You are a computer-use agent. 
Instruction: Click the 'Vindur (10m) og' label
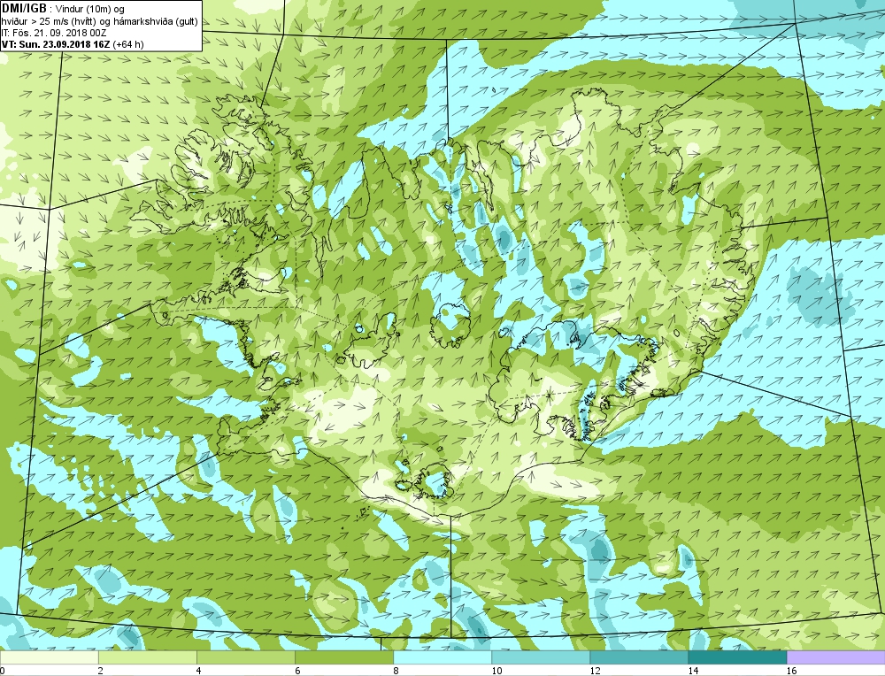tap(91, 9)
